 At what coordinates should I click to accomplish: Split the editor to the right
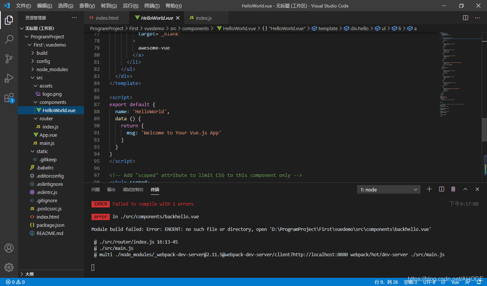465,18
